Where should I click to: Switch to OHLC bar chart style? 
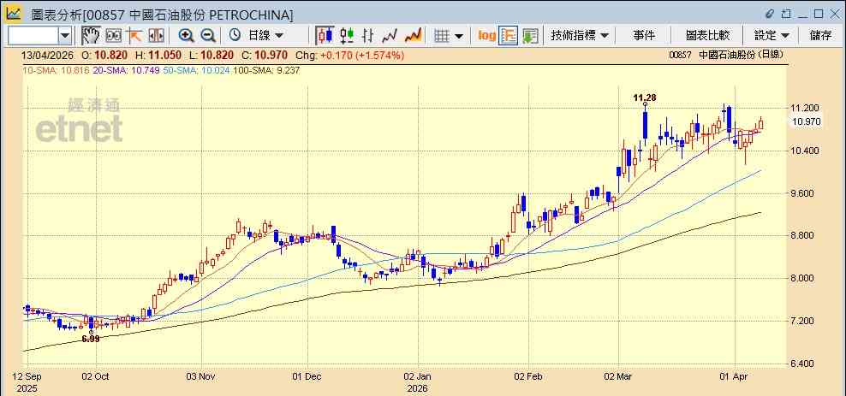pos(368,36)
